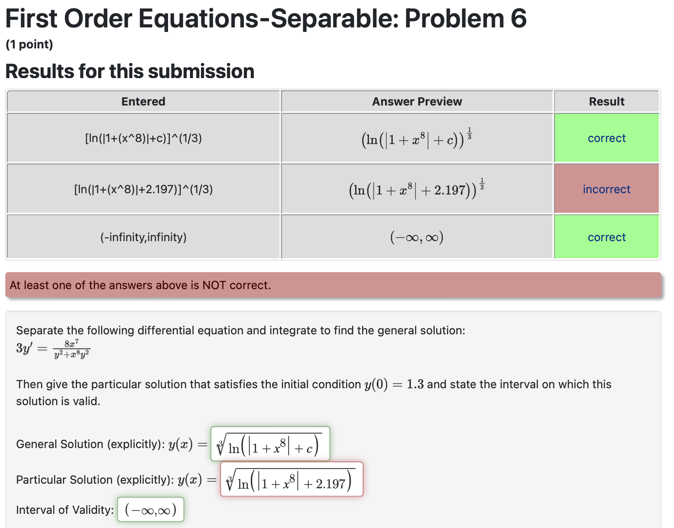Click the entered interval (-infinity,infinity)
This screenshot has height=528, width=674.
[x=143, y=237]
